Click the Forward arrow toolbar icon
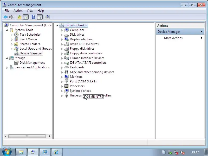 [11, 17]
